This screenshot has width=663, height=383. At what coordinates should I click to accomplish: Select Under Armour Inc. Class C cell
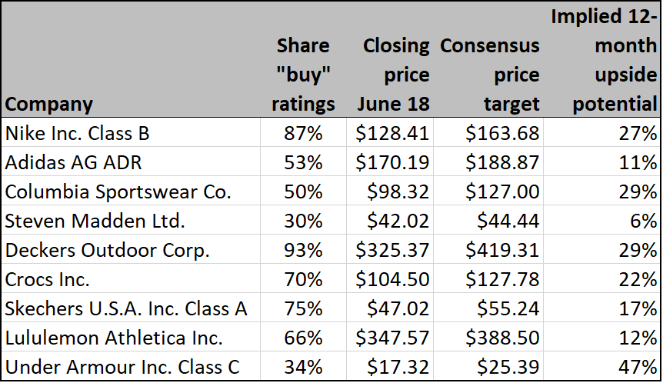(x=122, y=368)
